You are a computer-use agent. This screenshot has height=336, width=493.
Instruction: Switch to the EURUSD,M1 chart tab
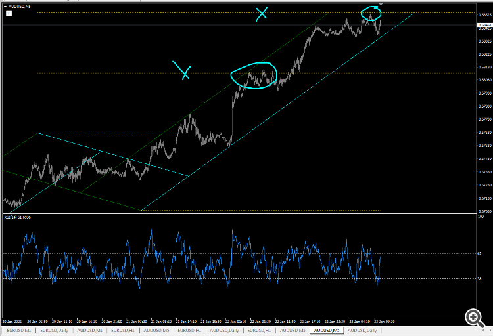[19, 330]
